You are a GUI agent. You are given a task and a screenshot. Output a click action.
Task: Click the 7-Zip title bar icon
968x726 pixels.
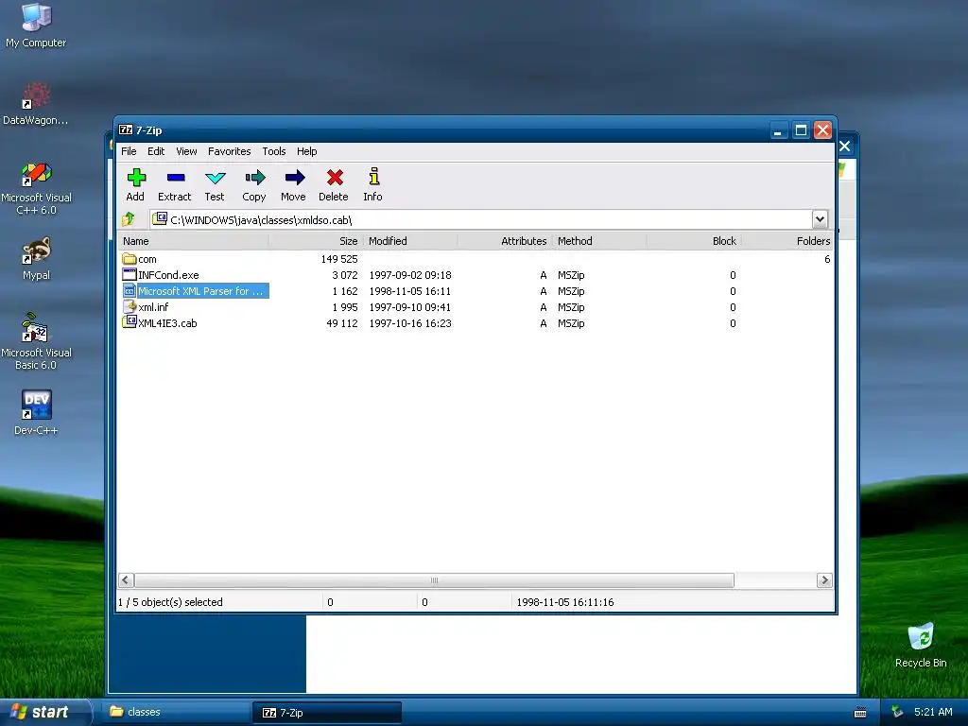point(126,130)
